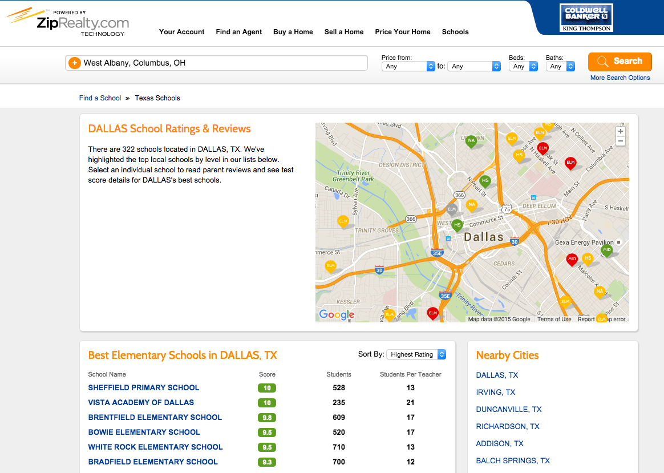The height and width of the screenshot is (473, 664).
Task: Click the yellow NA marker near Malcolm X
Action: 599,292
